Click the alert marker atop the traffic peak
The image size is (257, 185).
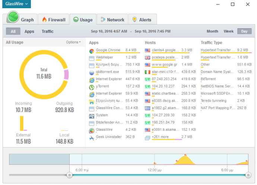tap(185, 155)
